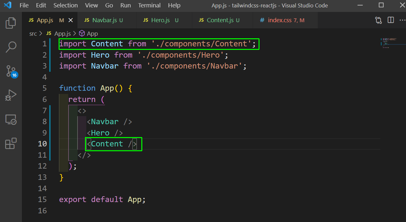Open the View menu
The width and height of the screenshot is (406, 222).
point(92,5)
